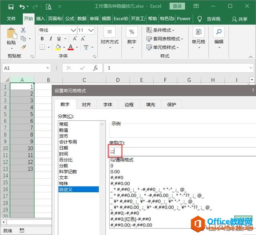Confirm formula entry with checkmark icon
Screen dimensions: 256x235
point(82,68)
